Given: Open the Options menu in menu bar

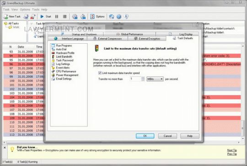Looking at the screenshot, I should [25, 10].
